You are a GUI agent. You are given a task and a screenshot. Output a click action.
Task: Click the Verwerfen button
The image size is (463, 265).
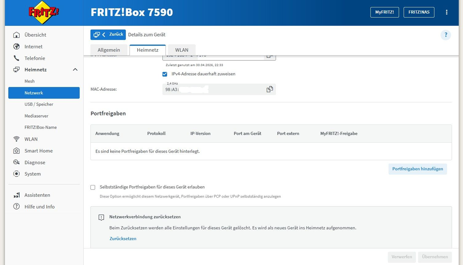coord(401,257)
